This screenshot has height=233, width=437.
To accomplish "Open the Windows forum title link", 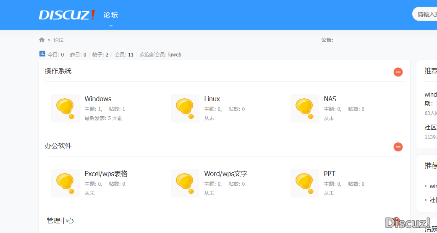I will pyautogui.click(x=98, y=99).
